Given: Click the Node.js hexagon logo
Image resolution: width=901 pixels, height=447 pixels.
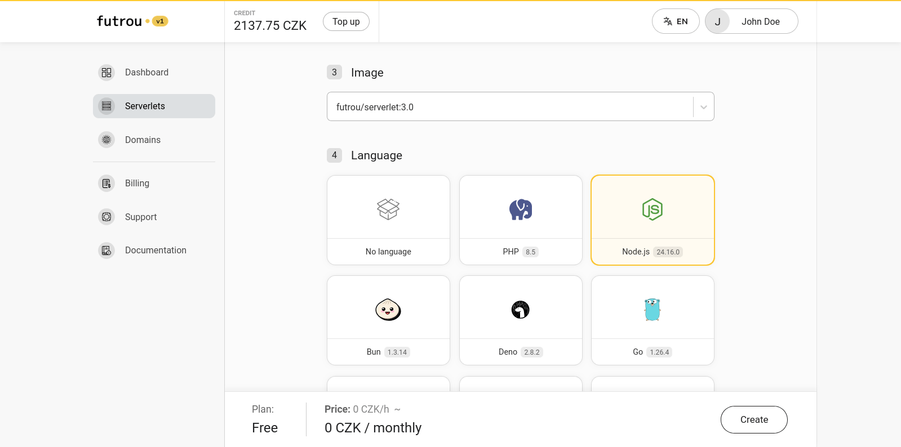Looking at the screenshot, I should [653, 209].
